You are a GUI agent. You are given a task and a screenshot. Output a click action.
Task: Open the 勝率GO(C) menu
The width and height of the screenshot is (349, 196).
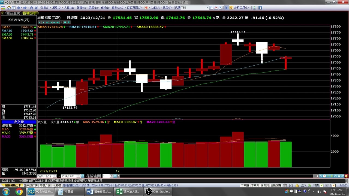coord(118,8)
